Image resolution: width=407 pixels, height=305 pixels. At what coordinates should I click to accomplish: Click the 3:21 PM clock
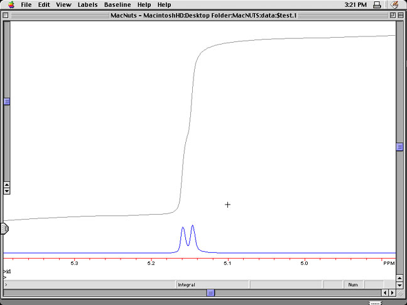click(x=355, y=4)
